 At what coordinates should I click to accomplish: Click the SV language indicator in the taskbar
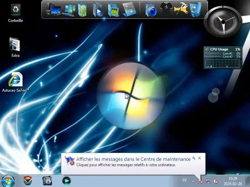184,180
